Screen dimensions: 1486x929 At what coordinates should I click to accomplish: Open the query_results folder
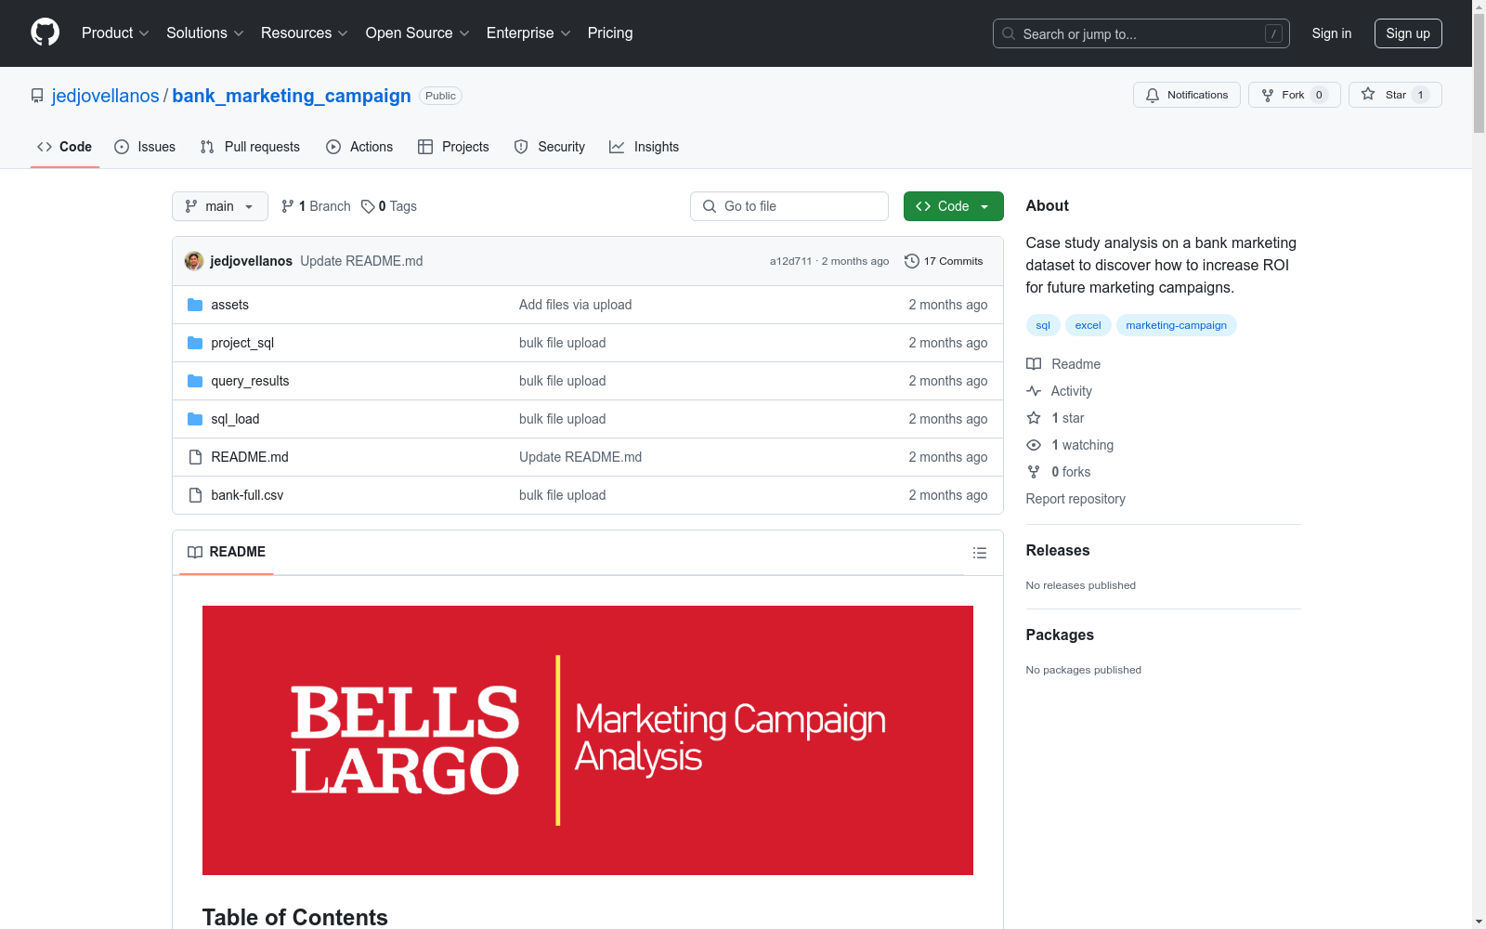(x=250, y=381)
